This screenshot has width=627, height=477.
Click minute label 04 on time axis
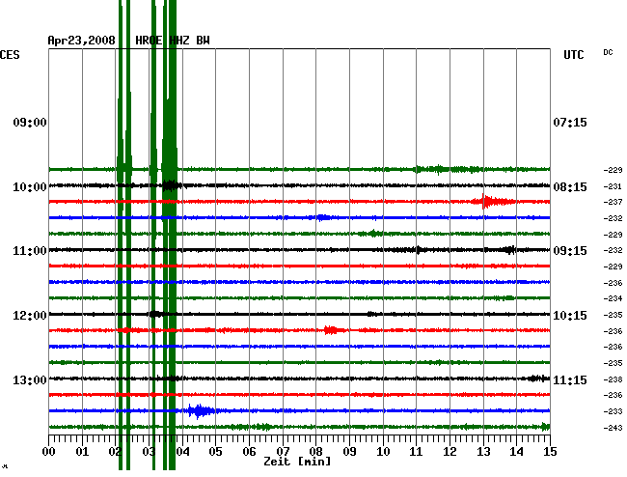click(182, 452)
